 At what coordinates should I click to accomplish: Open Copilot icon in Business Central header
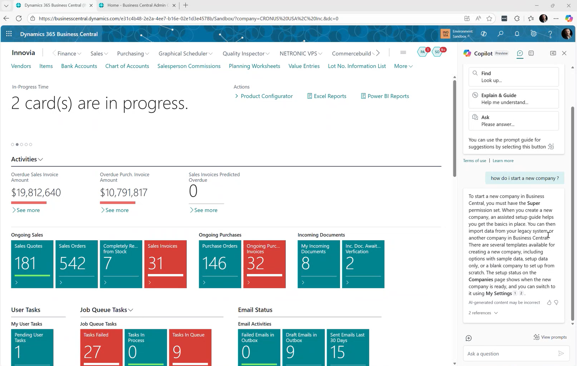[x=484, y=34]
